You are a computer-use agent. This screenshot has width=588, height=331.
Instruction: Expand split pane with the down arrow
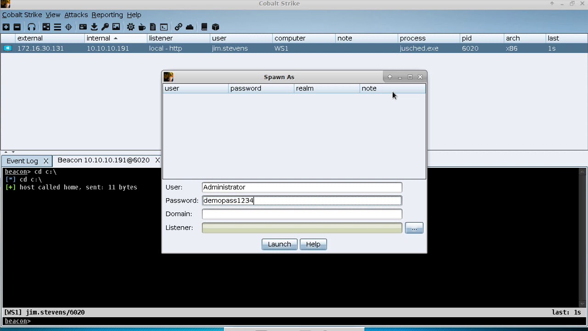pyautogui.click(x=13, y=152)
